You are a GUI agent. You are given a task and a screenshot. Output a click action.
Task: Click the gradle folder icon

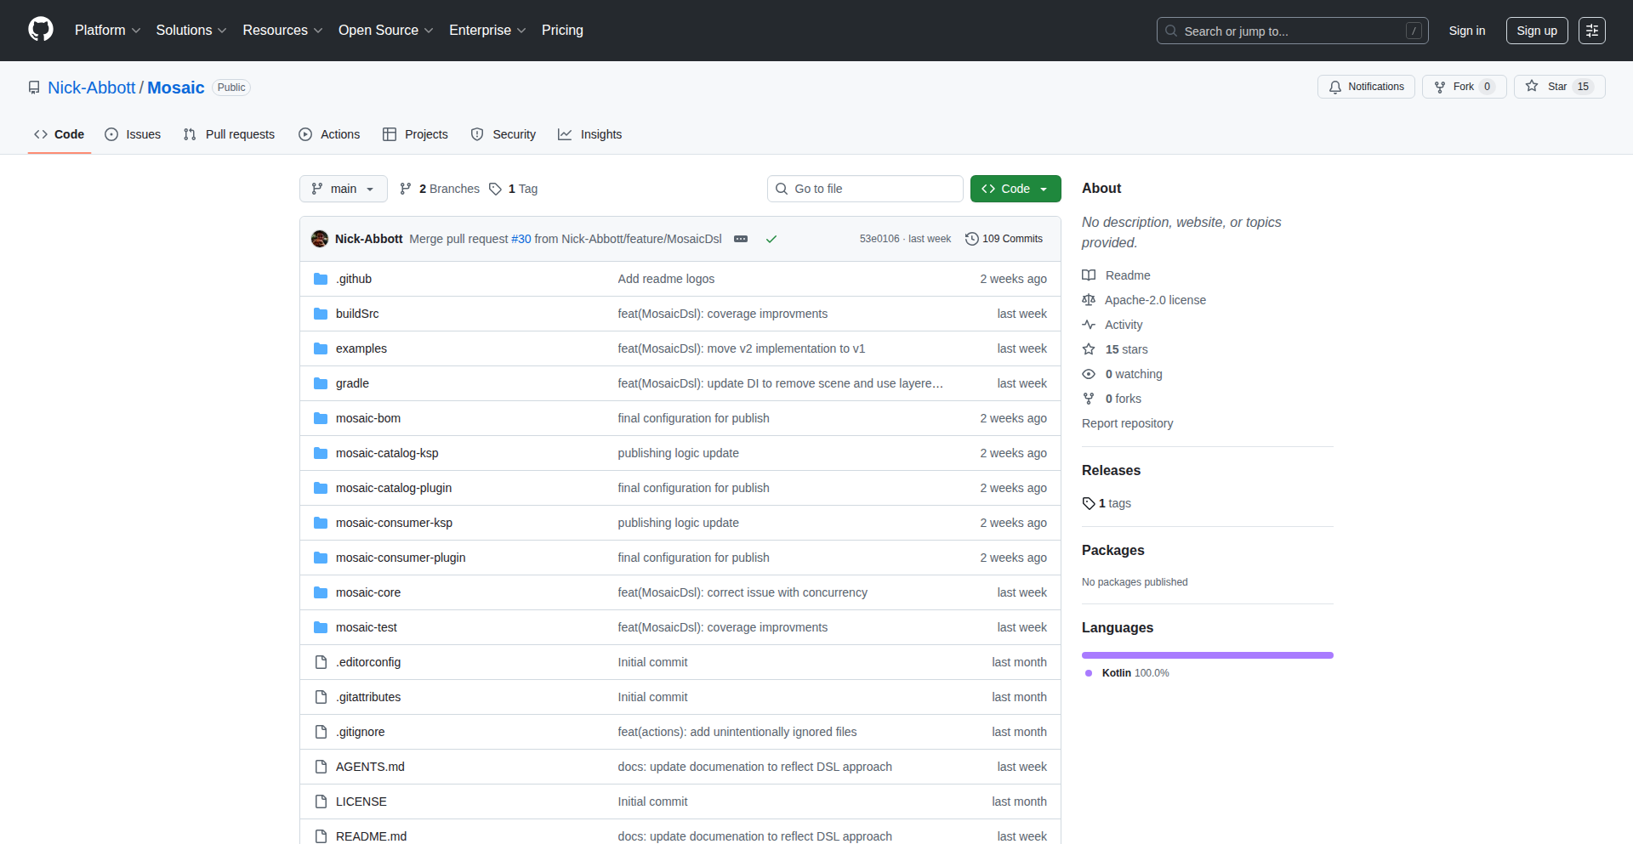point(321,383)
